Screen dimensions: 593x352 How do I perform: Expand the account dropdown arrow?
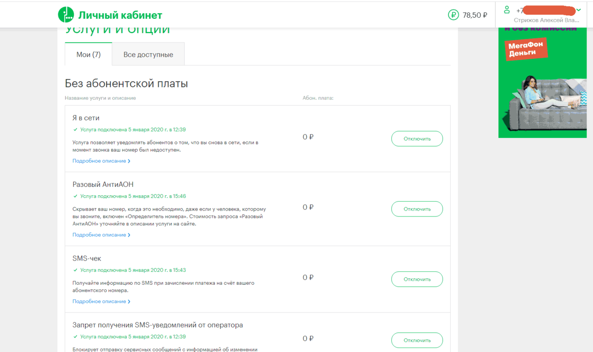coord(579,10)
